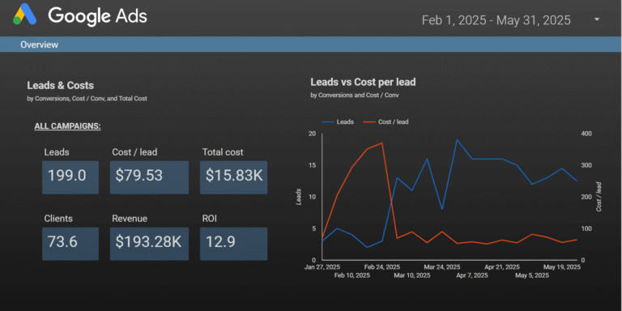622x311 pixels.
Task: Toggle the blue Leads legend item
Action: [338, 121]
